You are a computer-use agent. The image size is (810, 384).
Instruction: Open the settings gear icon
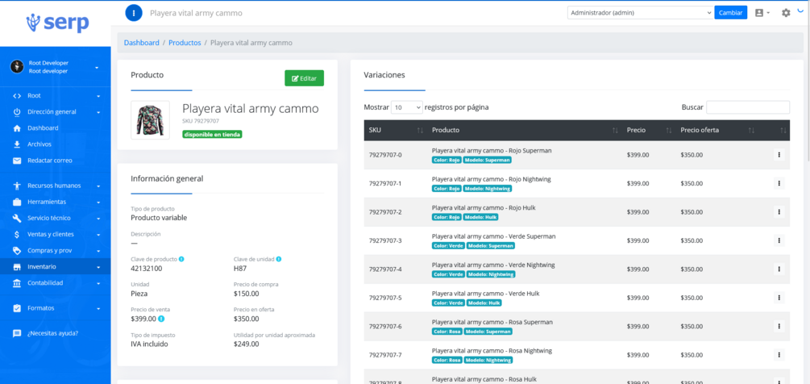[x=786, y=12]
